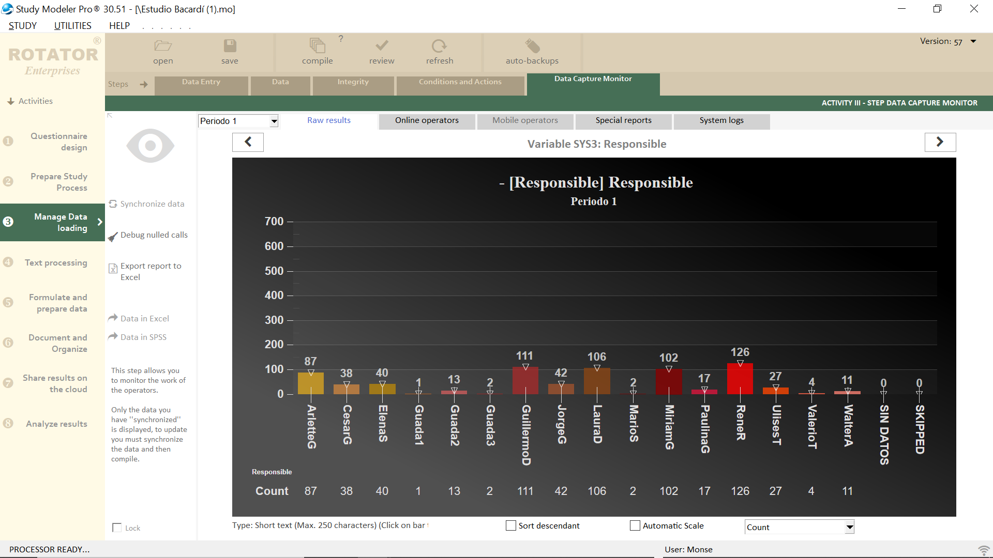This screenshot has height=558, width=993.
Task: Switch to the Online operators tab
Action: (427, 120)
